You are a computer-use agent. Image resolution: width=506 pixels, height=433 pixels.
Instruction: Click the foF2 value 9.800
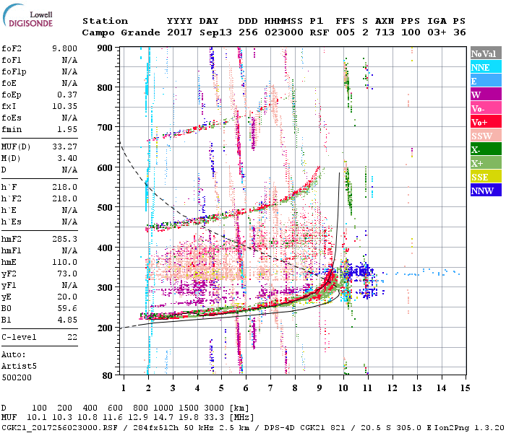[x=64, y=48]
